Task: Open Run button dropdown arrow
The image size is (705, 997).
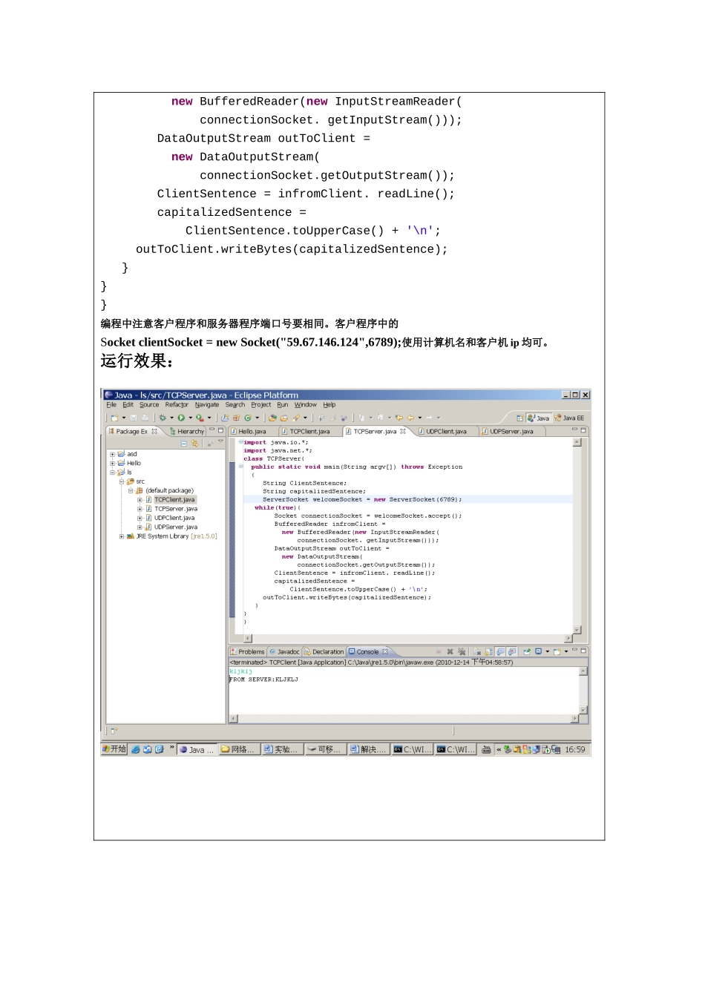Action: [190, 418]
